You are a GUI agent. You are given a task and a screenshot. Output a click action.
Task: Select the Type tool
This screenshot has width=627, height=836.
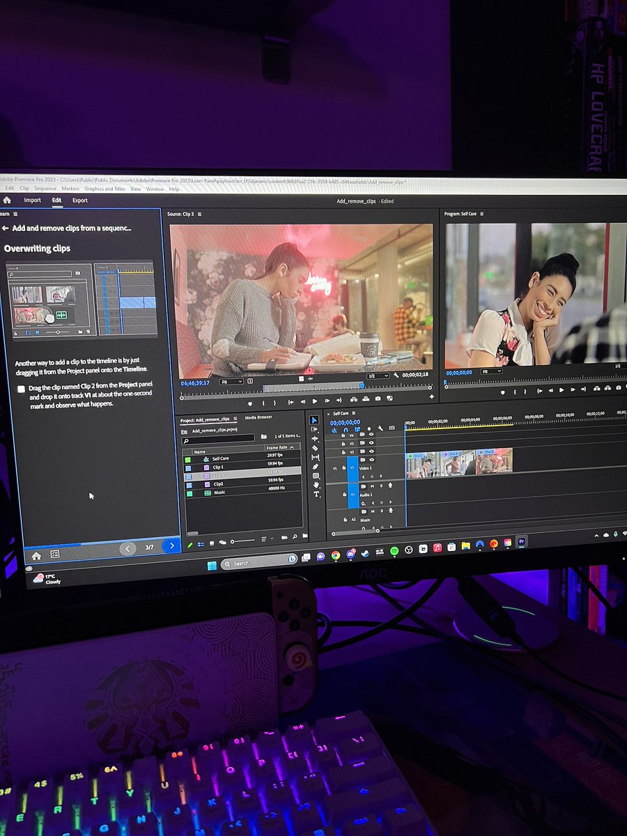click(x=316, y=494)
